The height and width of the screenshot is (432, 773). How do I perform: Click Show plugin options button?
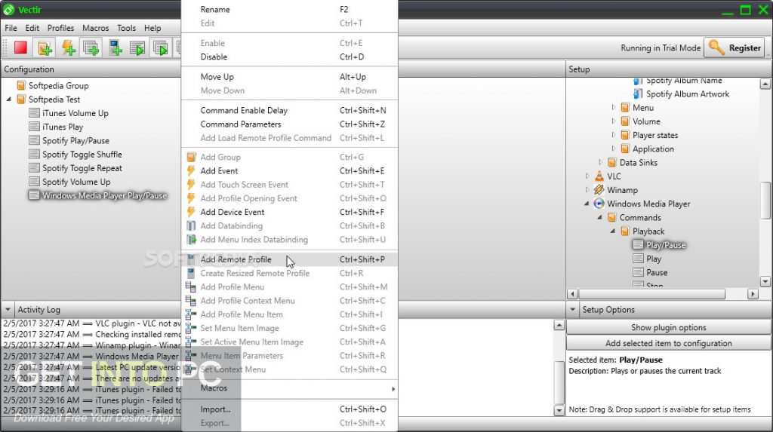point(669,327)
